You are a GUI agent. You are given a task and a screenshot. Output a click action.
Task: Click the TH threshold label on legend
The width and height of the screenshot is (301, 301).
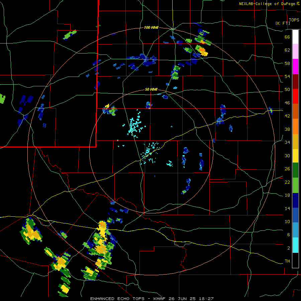287,261
